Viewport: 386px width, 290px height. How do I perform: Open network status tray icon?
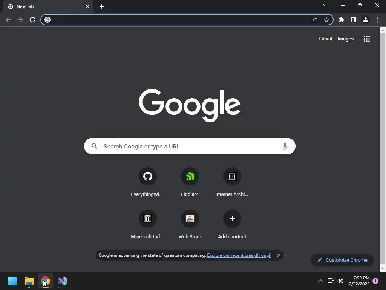click(x=331, y=281)
